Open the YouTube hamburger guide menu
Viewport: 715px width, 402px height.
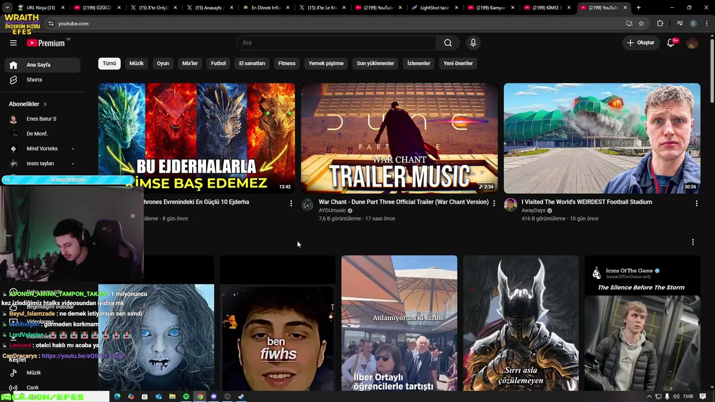(x=13, y=43)
